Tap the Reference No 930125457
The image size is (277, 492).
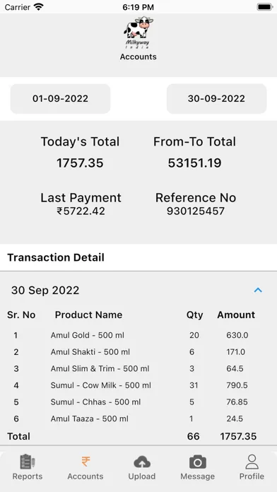pyautogui.click(x=196, y=211)
